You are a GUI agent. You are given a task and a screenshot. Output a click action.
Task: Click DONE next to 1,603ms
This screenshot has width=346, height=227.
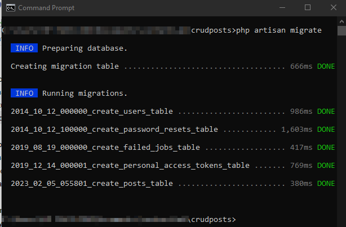326,130
